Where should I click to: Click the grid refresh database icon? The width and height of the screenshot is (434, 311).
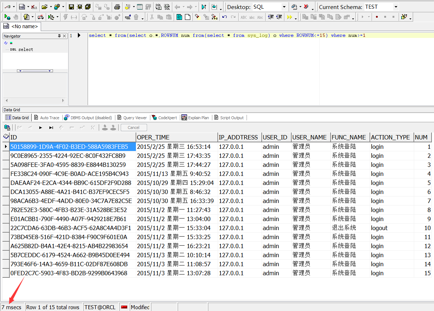7,128
